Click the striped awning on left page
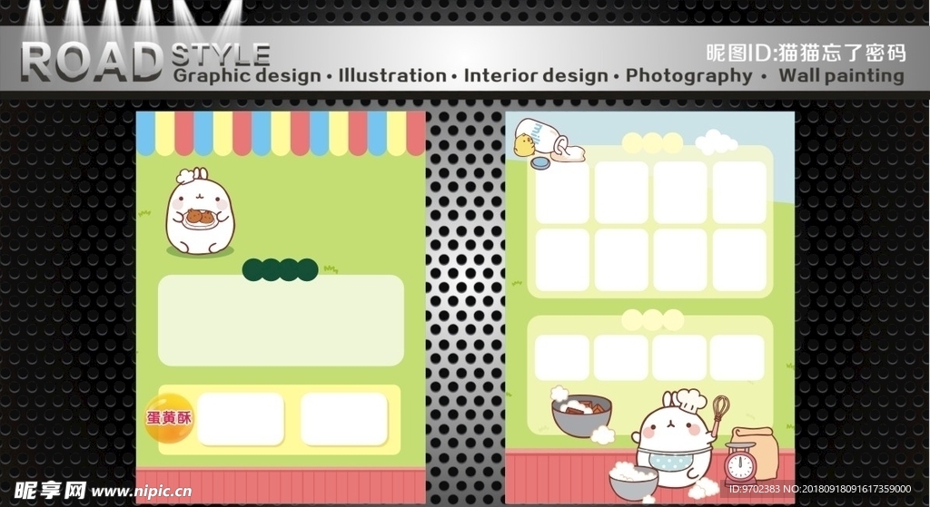This screenshot has width=930, height=507. (281, 133)
